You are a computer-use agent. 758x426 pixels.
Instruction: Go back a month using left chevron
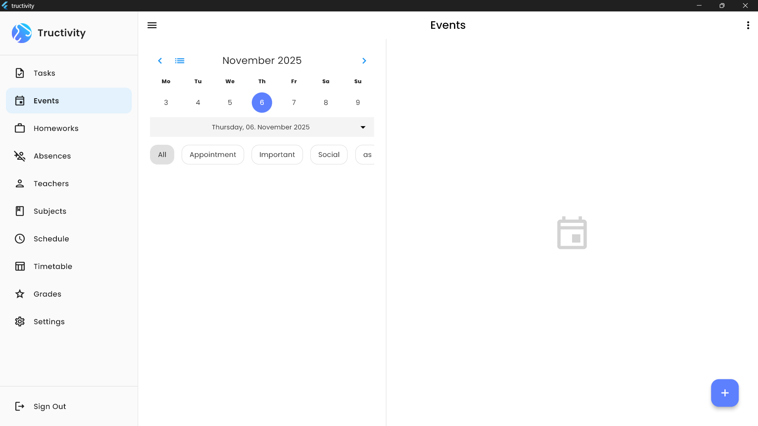point(160,60)
